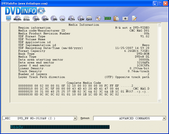Viewport: 169px width, 134px height.
Task: Run the CRC check icon
Action: pos(62,18)
